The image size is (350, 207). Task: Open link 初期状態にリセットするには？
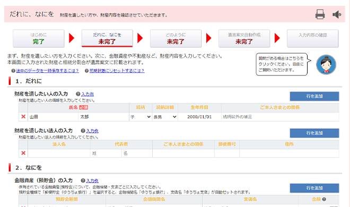117,71
